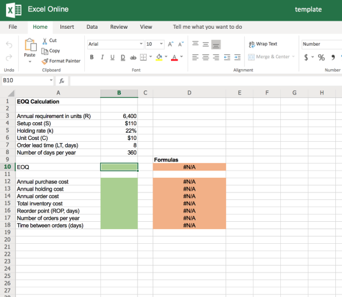This screenshot has width=342, height=297.
Task: Select green cell beside Annual purchase cost
Action: tap(119, 182)
